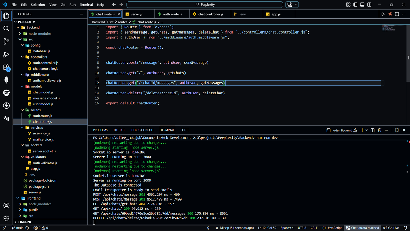The width and height of the screenshot is (410, 231).
Task: Toggle the bottom Panel visibility
Action: pyautogui.click(x=362, y=4)
